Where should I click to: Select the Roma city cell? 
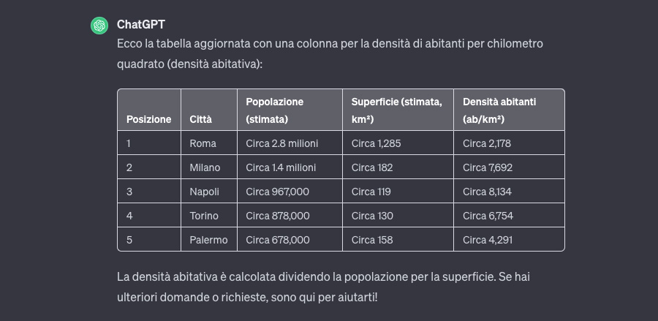click(203, 143)
